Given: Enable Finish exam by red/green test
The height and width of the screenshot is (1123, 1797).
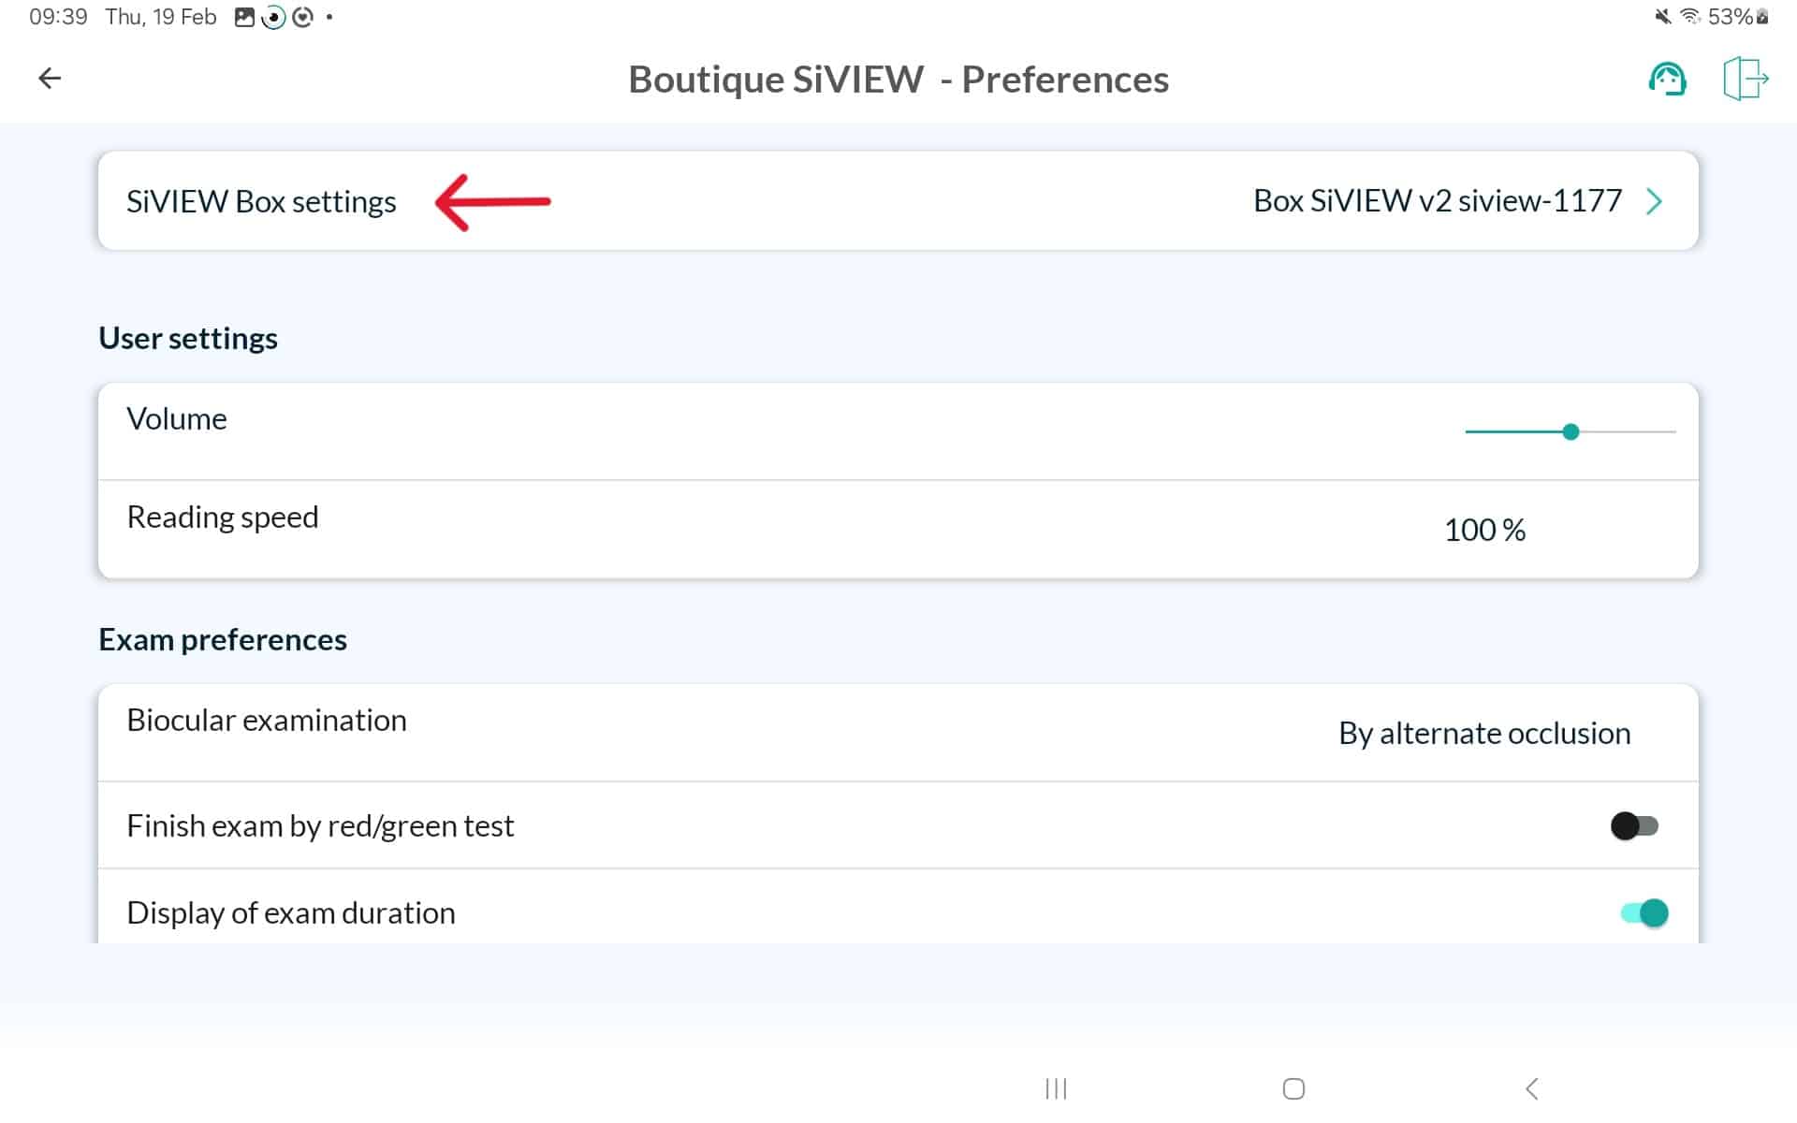Looking at the screenshot, I should [x=1634, y=825].
